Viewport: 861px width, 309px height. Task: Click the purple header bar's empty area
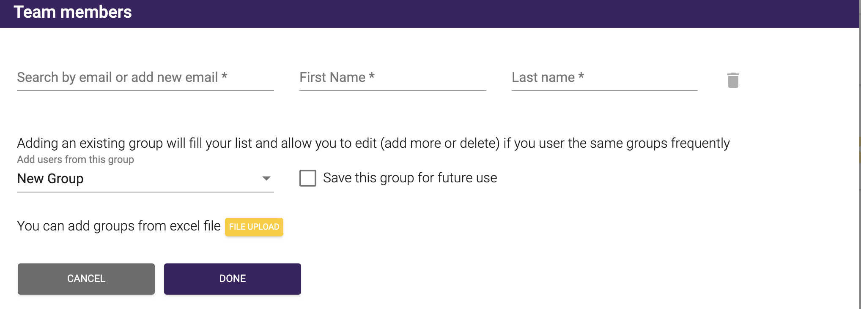(465, 14)
